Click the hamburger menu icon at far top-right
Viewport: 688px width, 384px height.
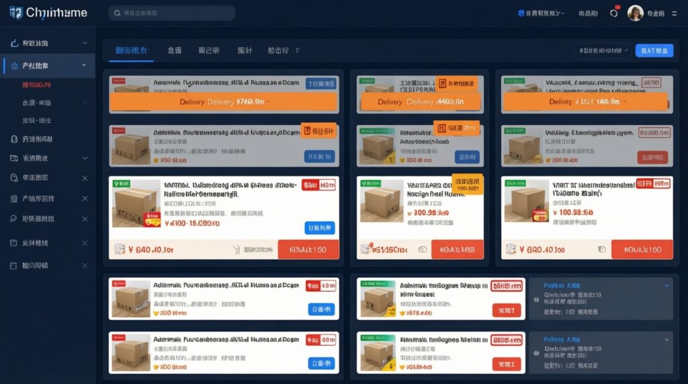(x=673, y=13)
